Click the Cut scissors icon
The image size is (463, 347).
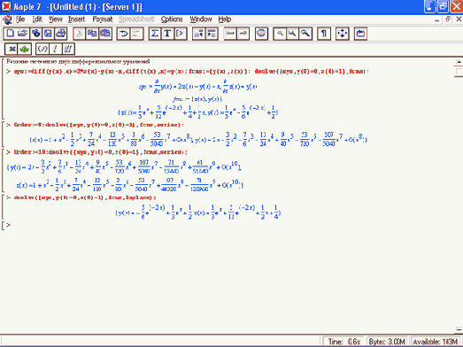point(79,34)
